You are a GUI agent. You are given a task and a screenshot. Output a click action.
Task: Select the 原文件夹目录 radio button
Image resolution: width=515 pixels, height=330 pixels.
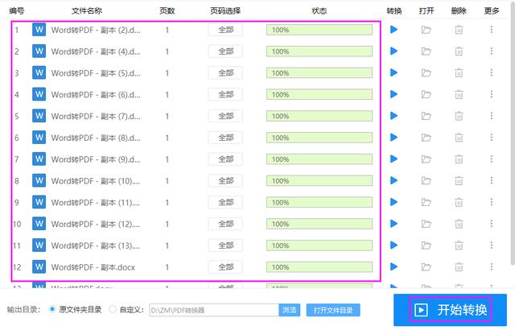[x=53, y=309]
